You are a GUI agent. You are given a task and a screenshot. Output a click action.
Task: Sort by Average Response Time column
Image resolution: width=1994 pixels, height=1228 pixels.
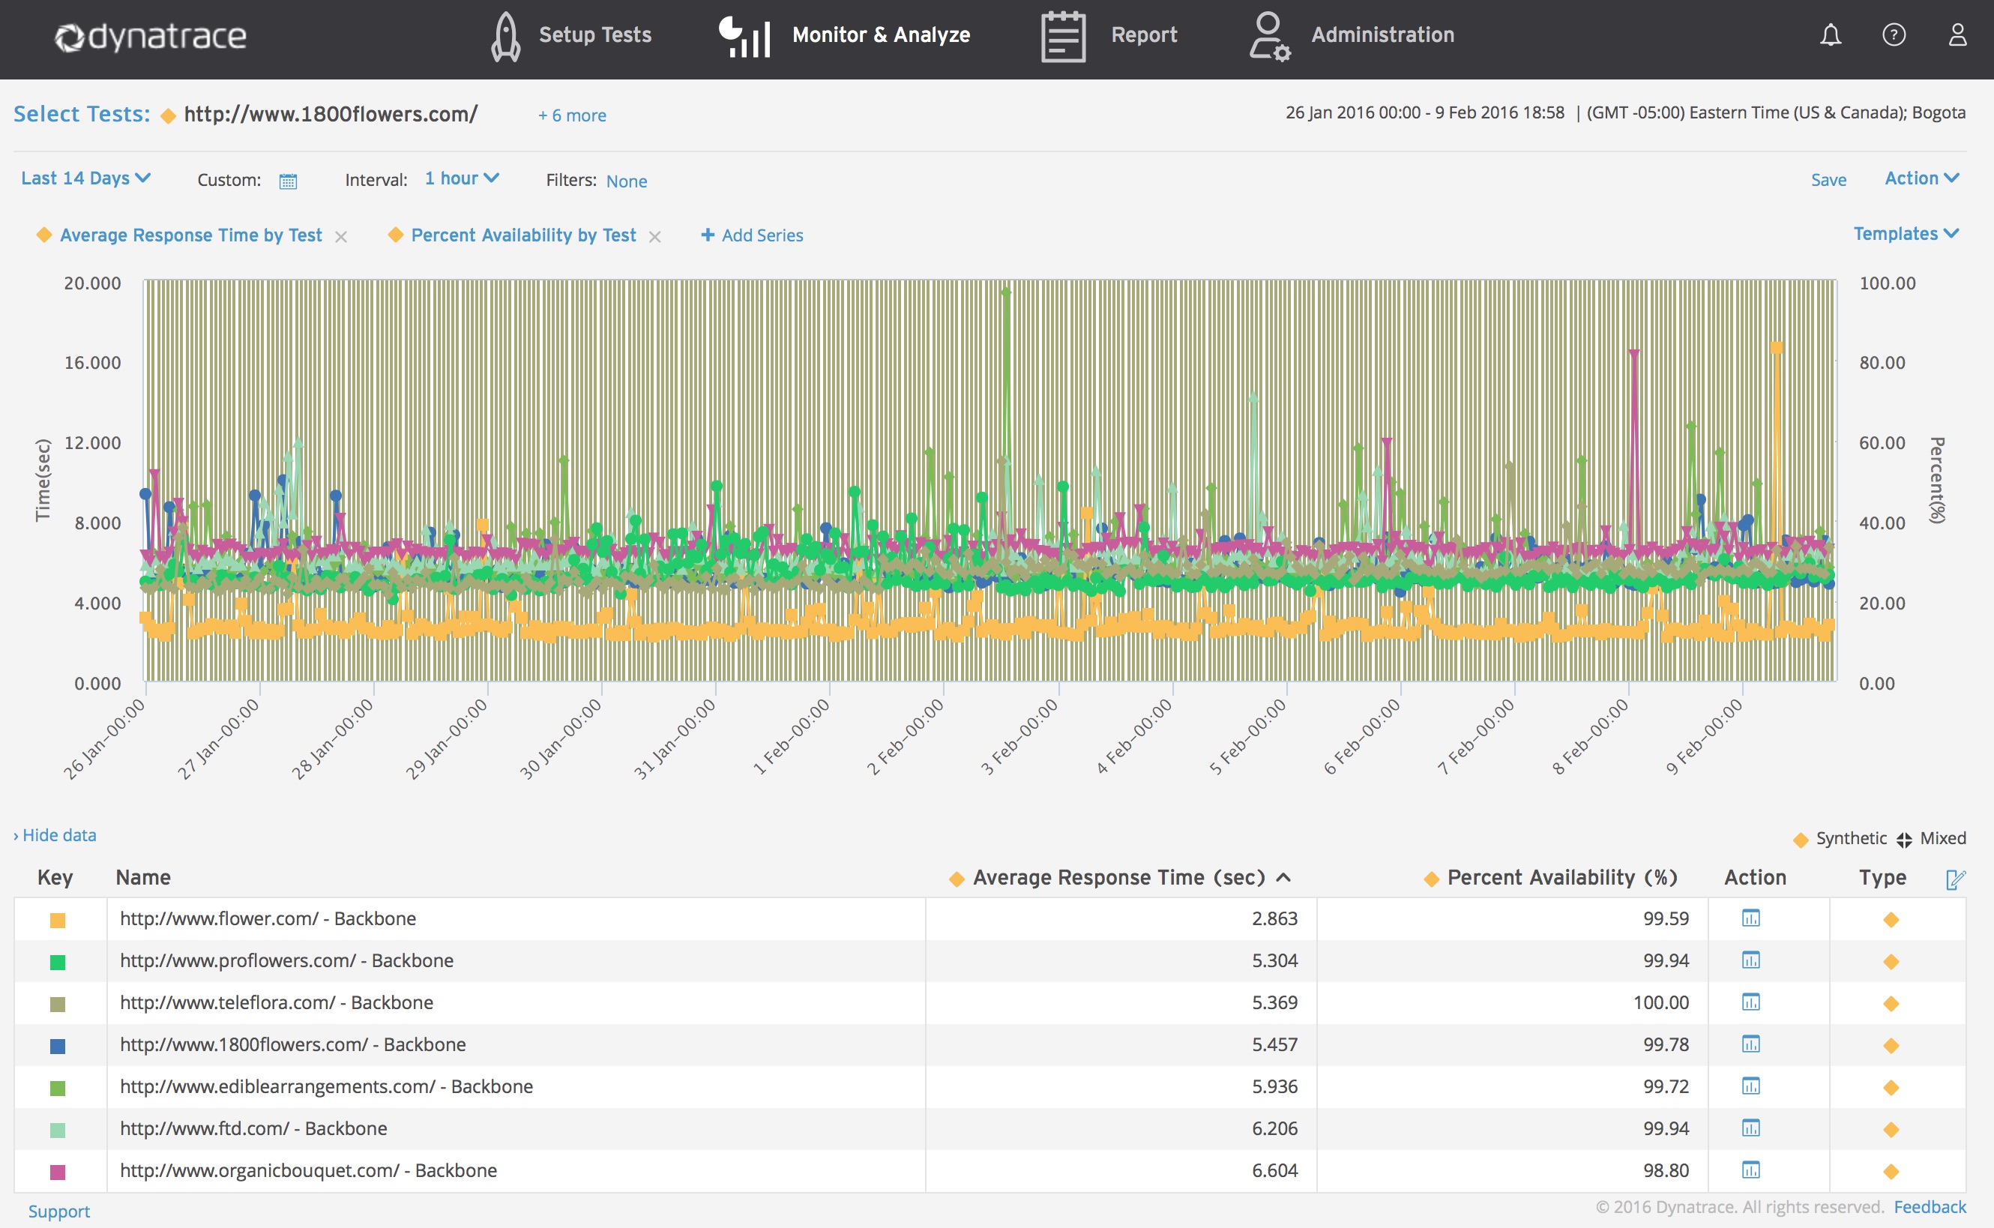click(x=1120, y=878)
